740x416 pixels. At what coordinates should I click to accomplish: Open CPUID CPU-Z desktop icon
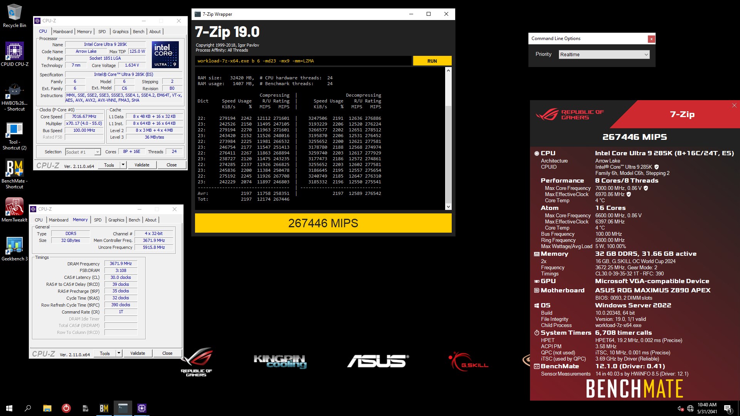coord(15,54)
